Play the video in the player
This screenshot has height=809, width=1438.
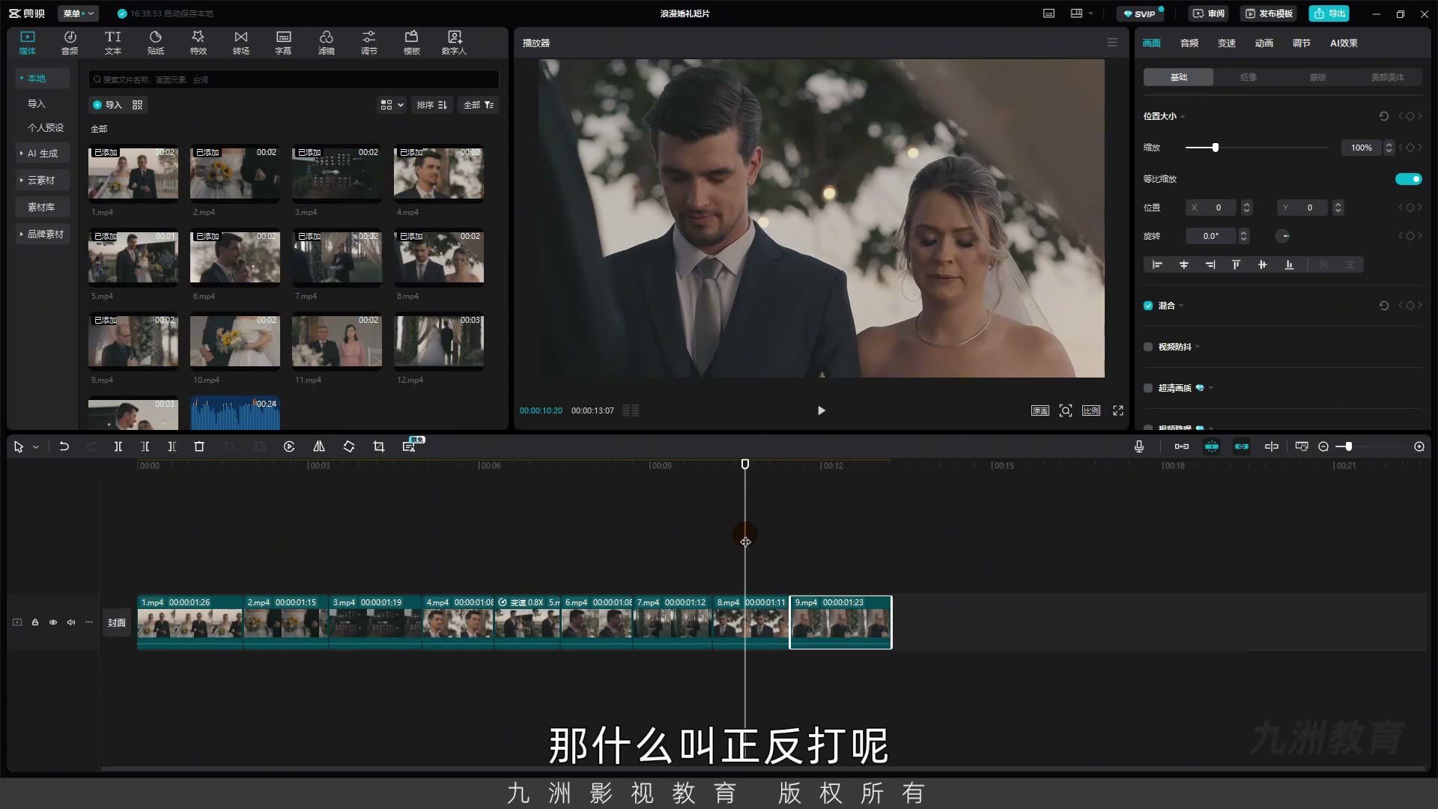click(x=821, y=410)
